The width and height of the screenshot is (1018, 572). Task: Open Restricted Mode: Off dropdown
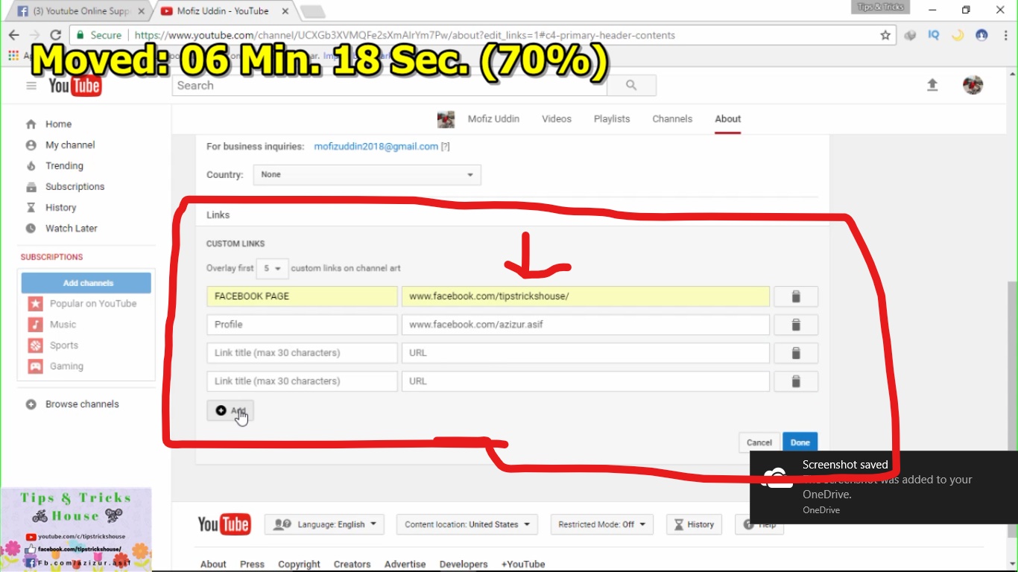(601, 524)
